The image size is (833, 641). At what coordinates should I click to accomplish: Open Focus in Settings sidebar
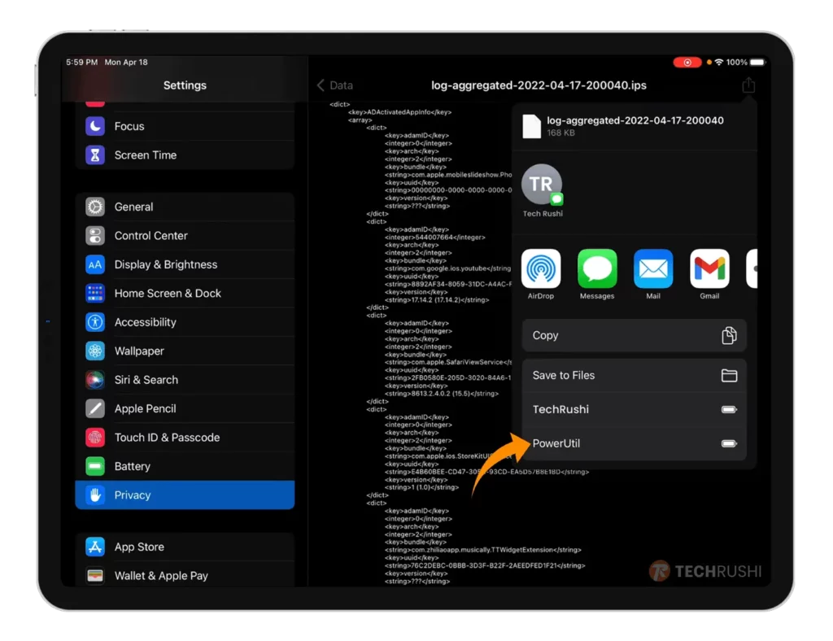[185, 126]
